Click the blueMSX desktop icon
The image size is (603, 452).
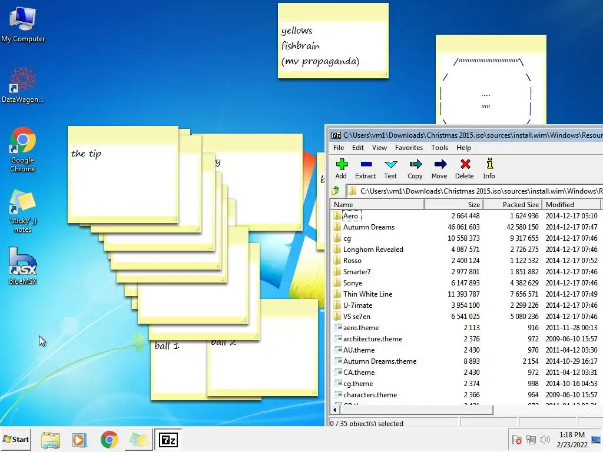(23, 266)
